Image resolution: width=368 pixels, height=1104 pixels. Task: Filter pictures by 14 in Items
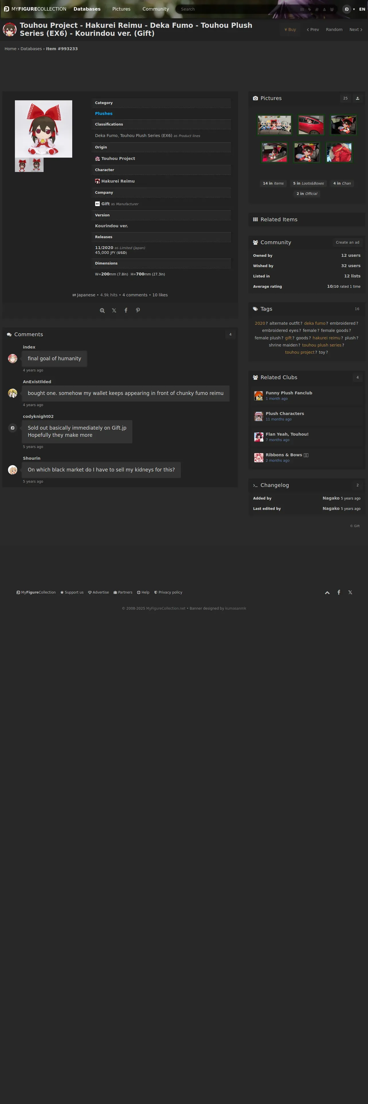point(273,183)
